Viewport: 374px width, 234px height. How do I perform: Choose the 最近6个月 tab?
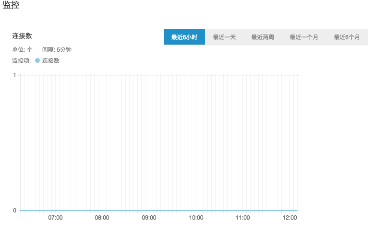(347, 37)
